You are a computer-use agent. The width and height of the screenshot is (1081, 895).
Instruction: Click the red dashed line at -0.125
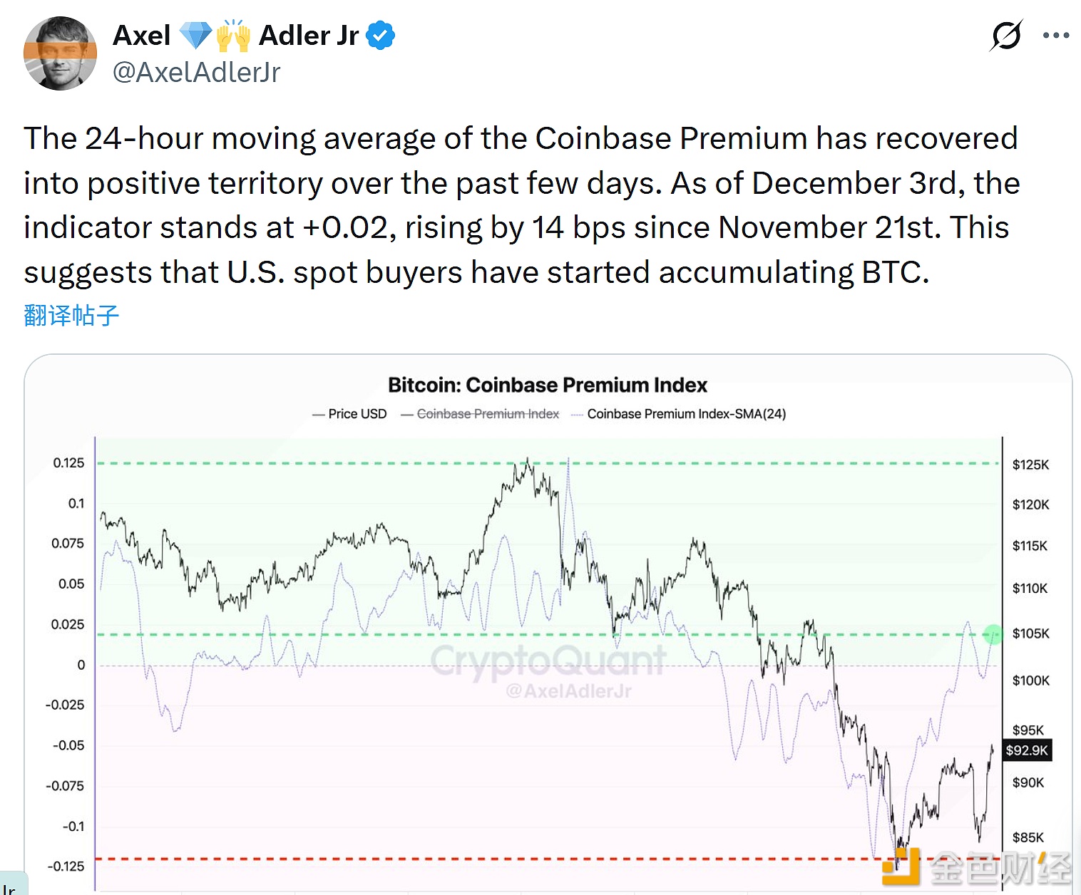(485, 859)
